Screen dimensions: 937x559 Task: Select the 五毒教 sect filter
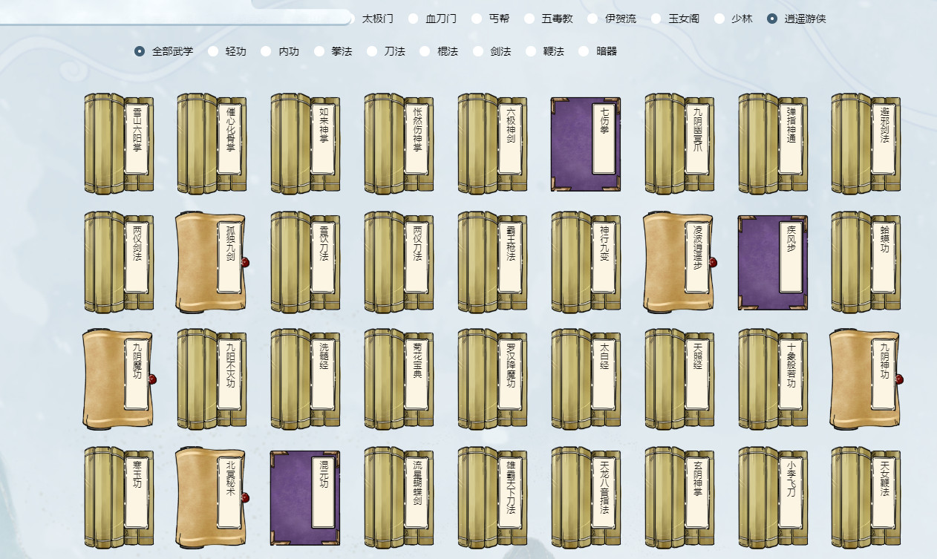(548, 19)
